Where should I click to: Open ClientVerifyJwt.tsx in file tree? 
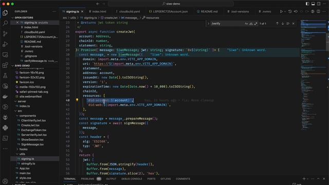(33, 121)
